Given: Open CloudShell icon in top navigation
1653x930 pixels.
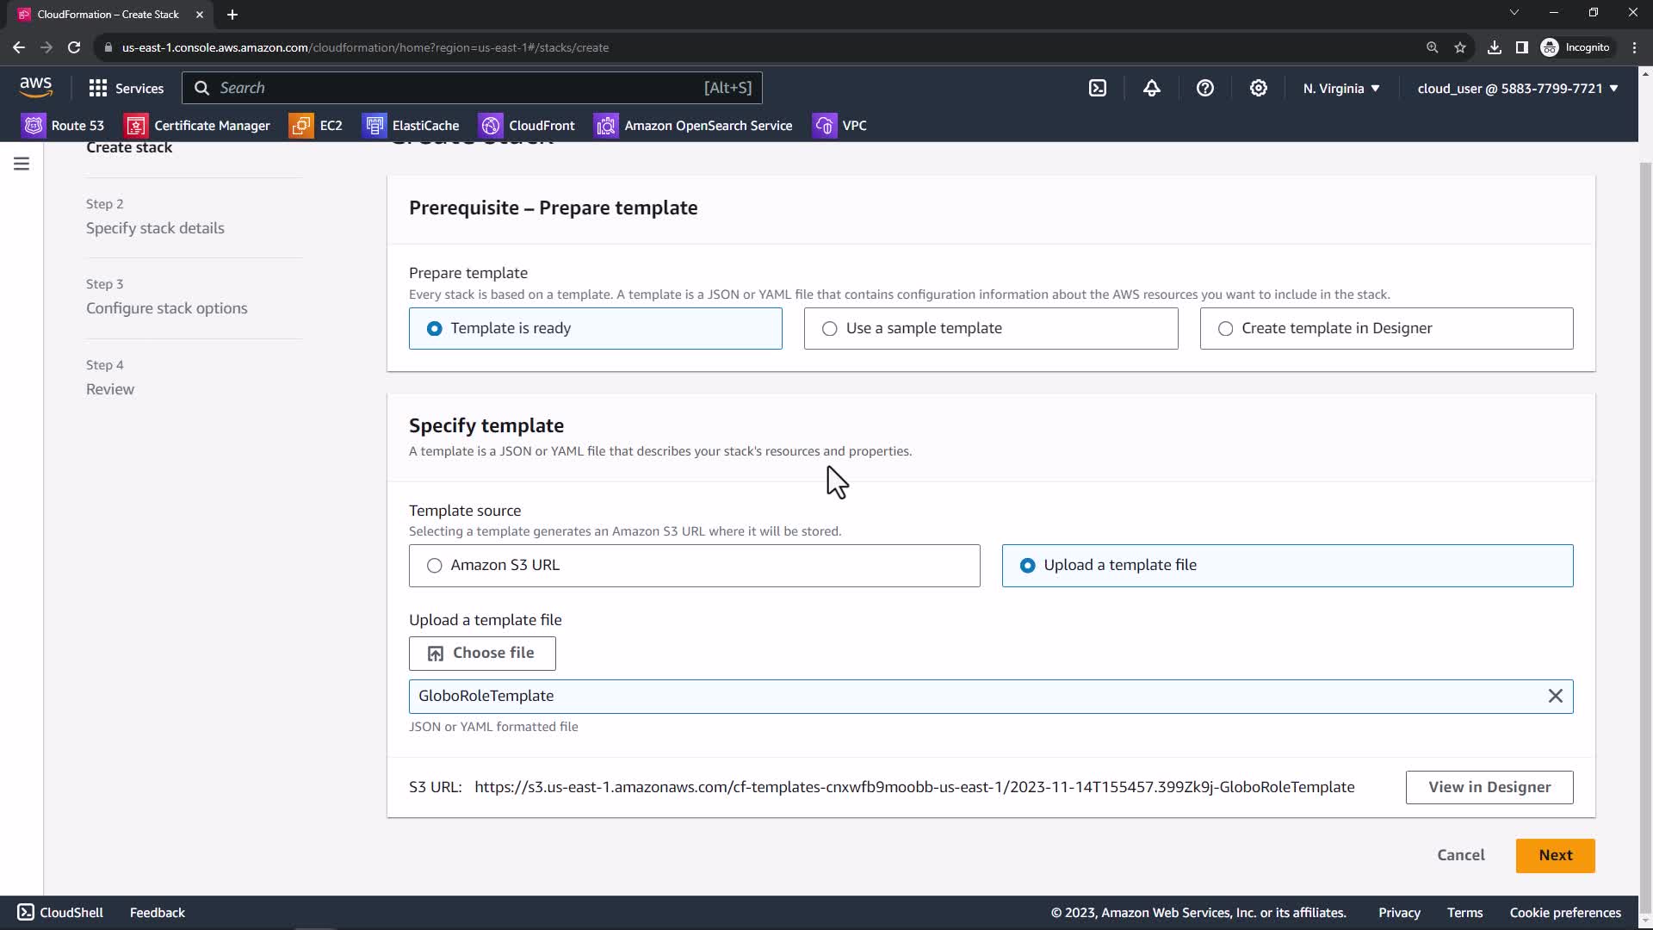Looking at the screenshot, I should tap(1098, 88).
